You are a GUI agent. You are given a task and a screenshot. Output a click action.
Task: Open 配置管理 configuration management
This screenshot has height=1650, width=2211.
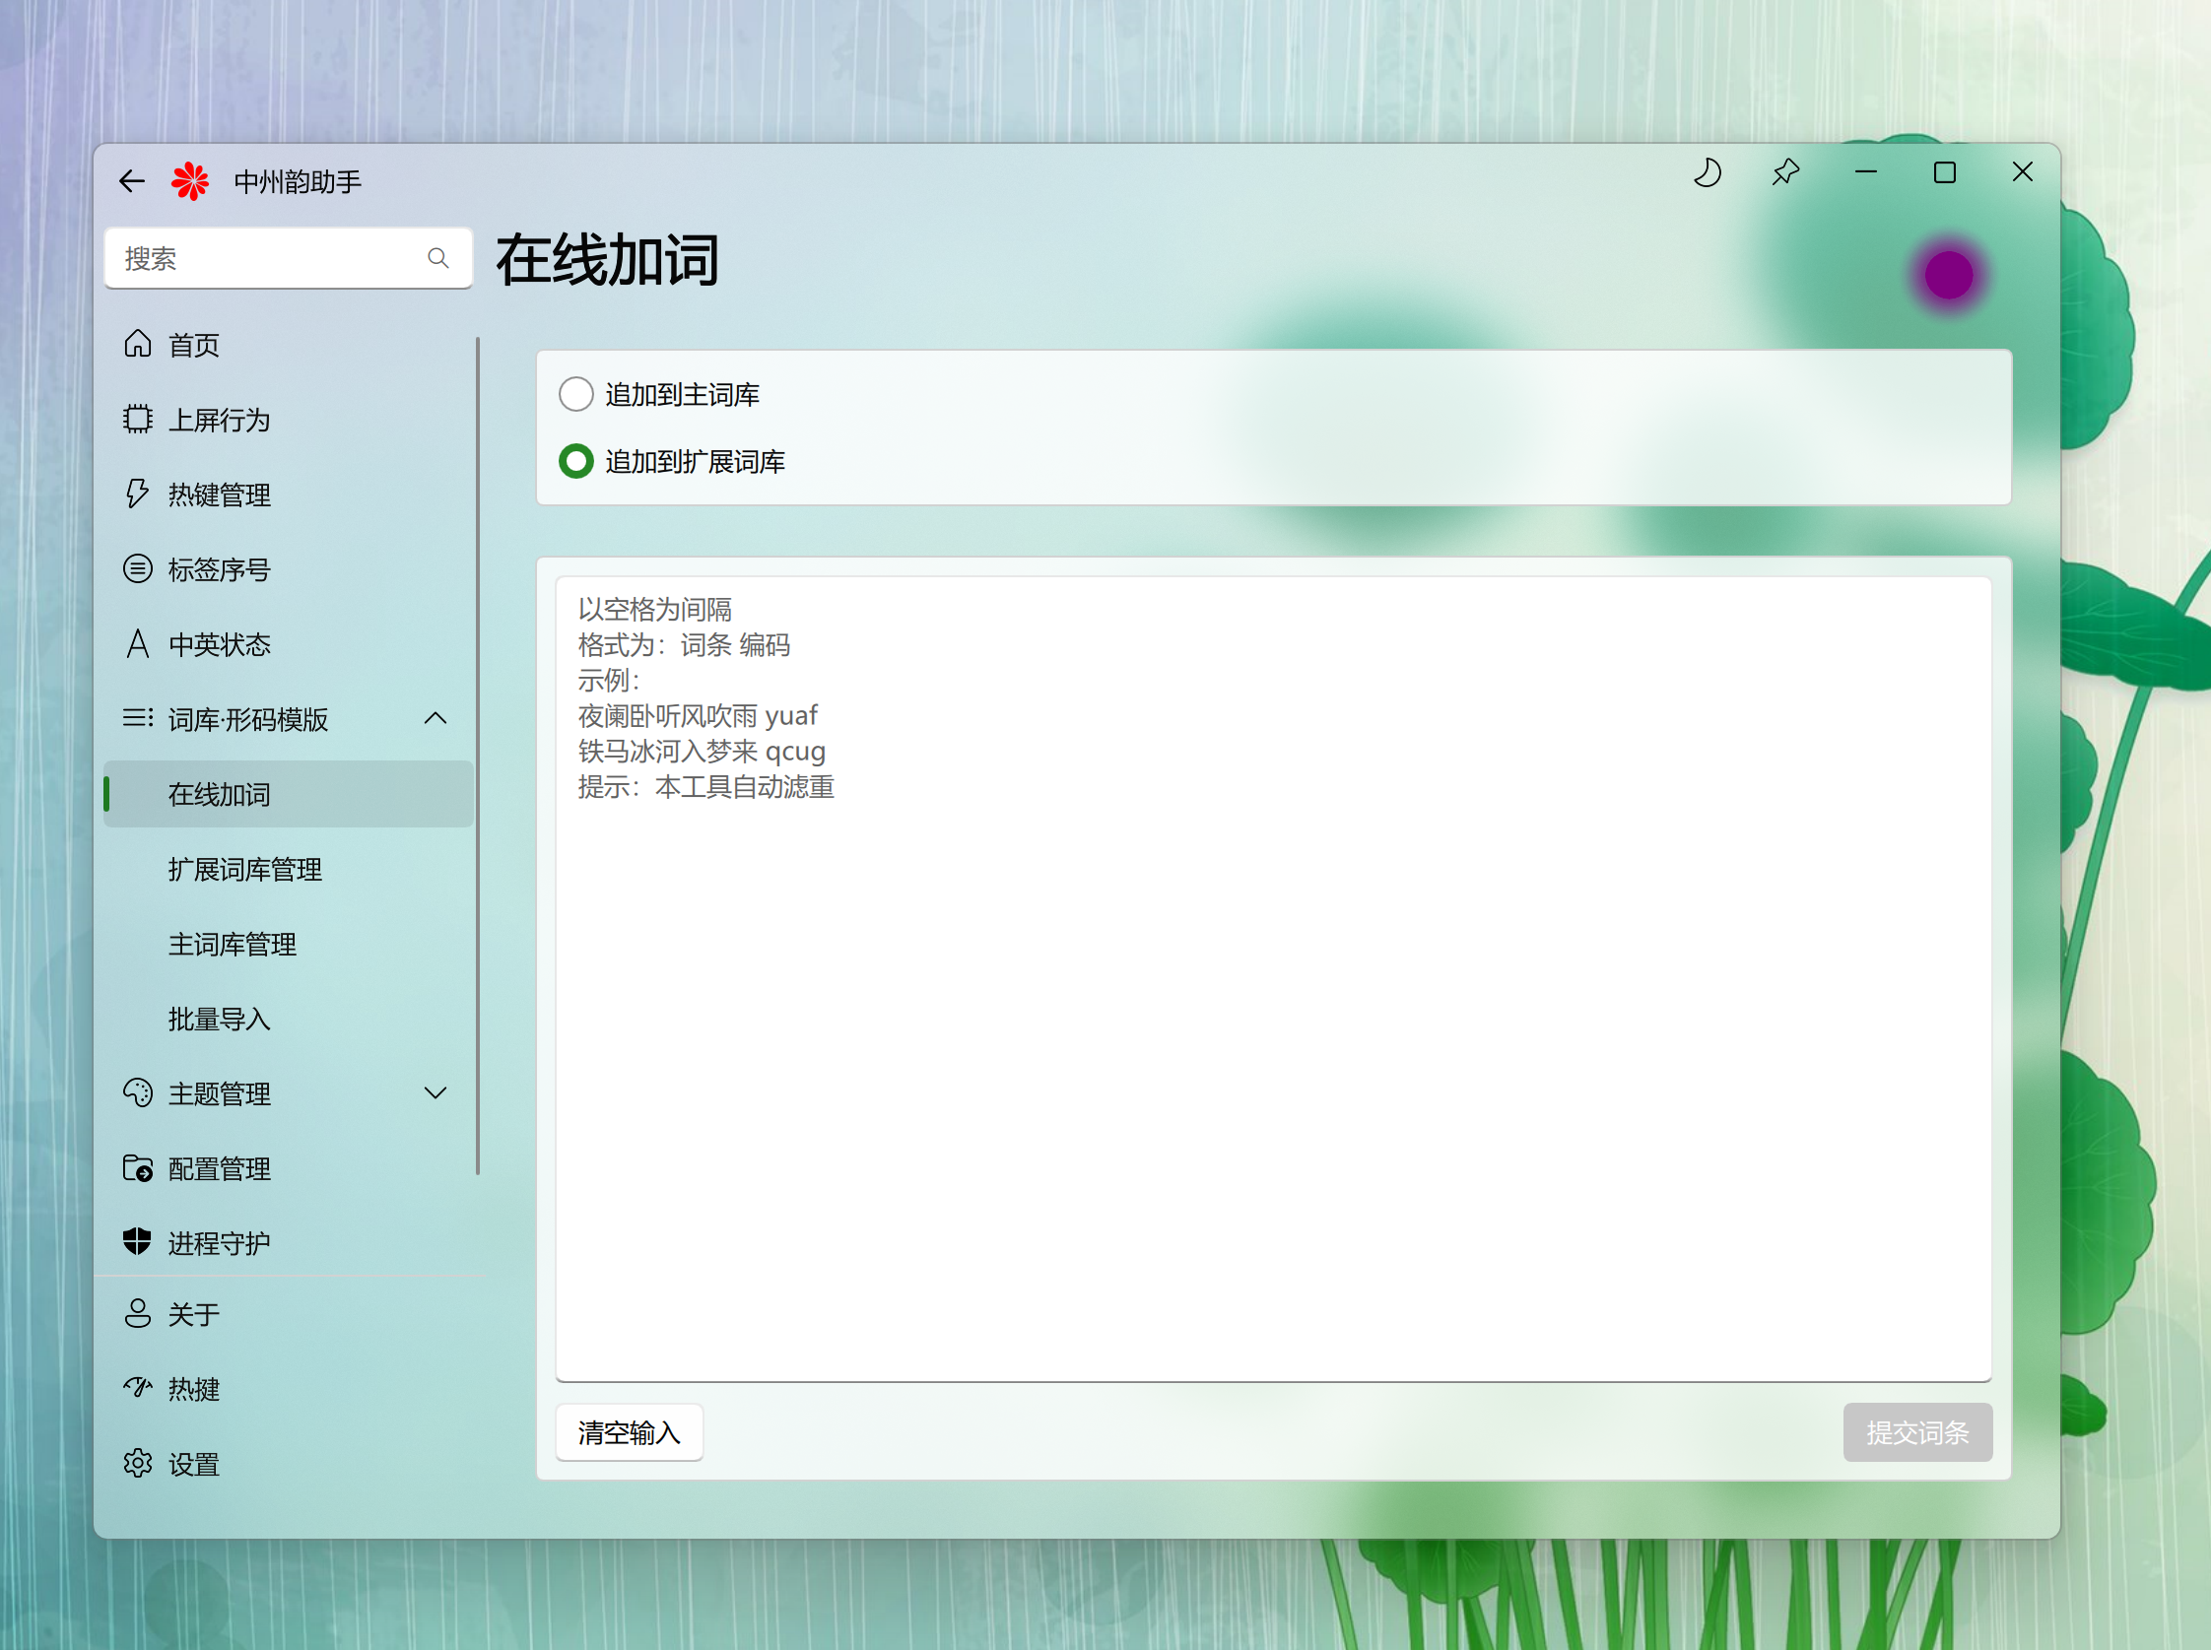coord(219,1168)
